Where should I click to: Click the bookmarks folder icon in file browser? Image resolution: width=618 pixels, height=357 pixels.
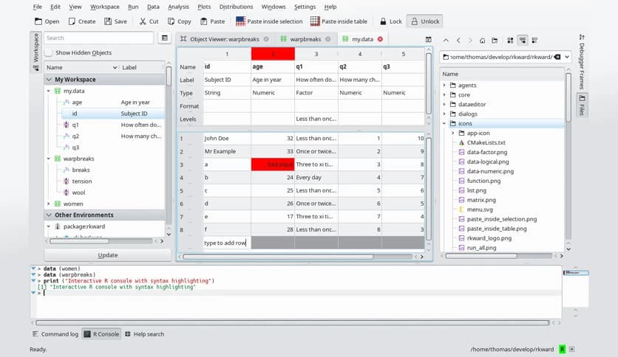pyautogui.click(x=495, y=40)
